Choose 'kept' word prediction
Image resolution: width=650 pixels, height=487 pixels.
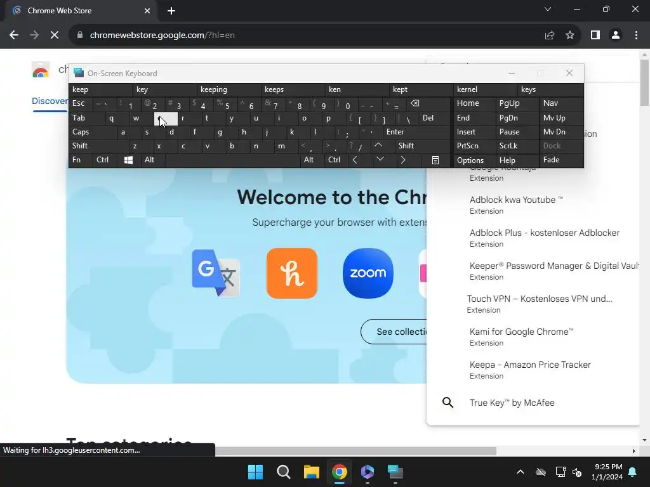(x=421, y=89)
